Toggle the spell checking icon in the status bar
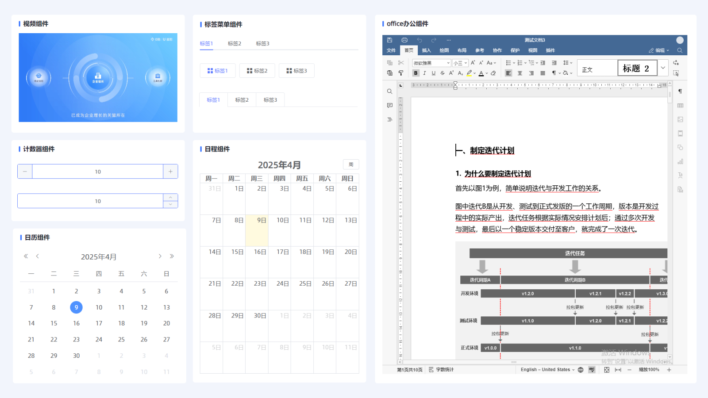The image size is (708, 398). pyautogui.click(x=592, y=370)
